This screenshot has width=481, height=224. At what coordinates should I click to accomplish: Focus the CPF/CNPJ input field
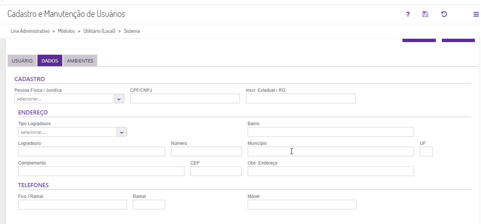click(x=185, y=99)
